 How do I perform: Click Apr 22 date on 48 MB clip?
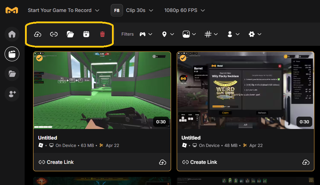tap(256, 146)
